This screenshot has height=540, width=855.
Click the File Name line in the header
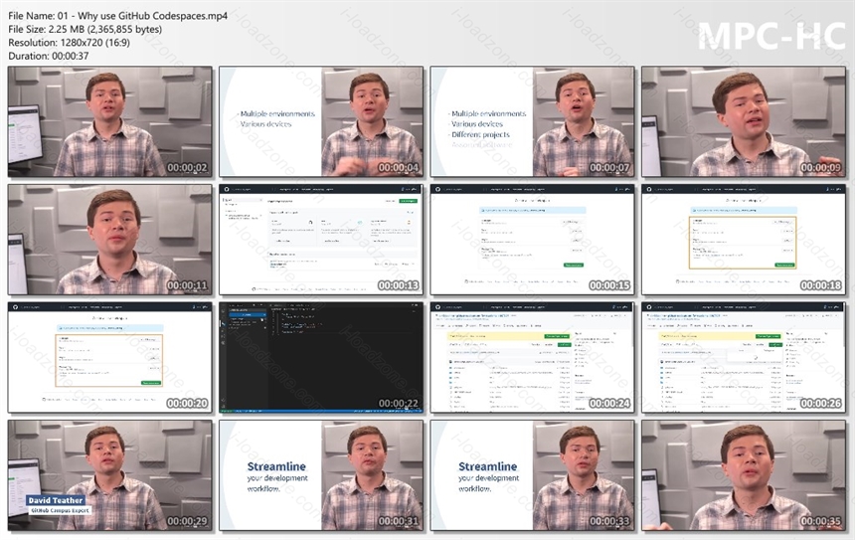117,16
